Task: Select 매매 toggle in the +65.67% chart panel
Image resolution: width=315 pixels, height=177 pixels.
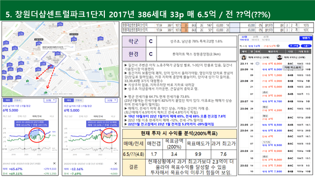Action: 8,100
